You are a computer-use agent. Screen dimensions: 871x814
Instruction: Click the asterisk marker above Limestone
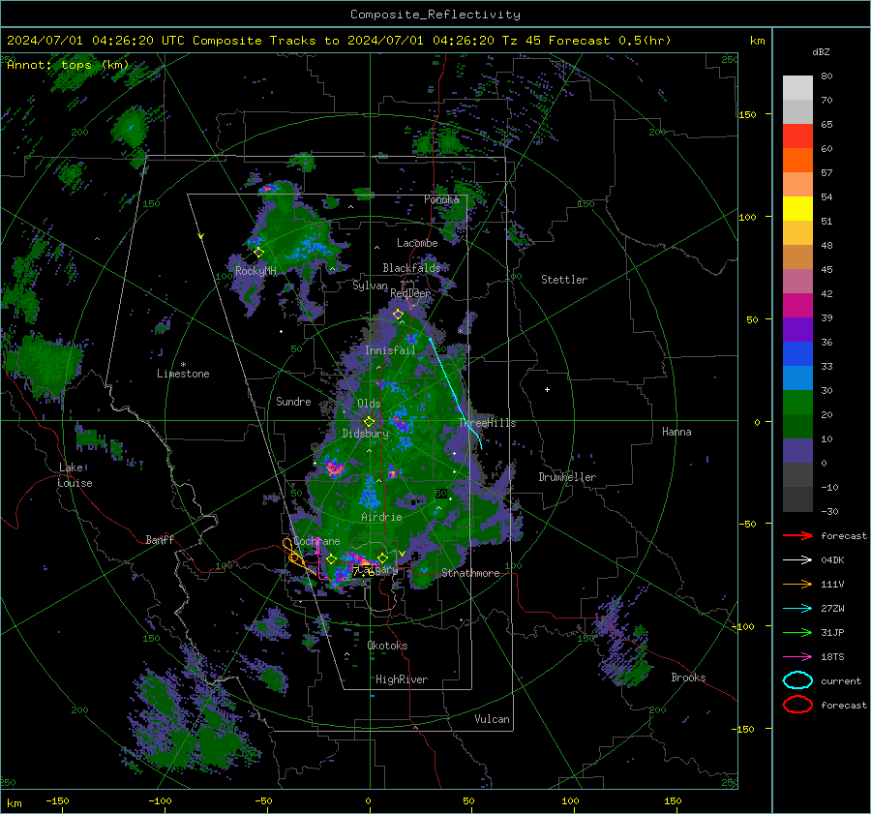(183, 365)
